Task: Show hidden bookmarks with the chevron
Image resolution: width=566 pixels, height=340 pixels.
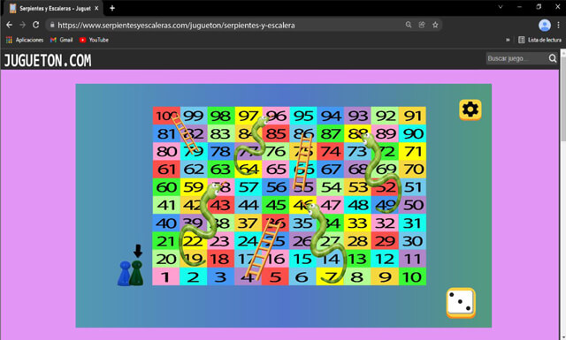Action: [x=508, y=40]
